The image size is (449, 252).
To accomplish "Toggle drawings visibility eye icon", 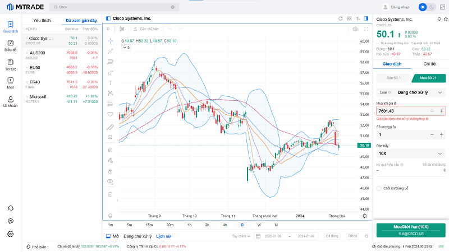I will [110, 181].
